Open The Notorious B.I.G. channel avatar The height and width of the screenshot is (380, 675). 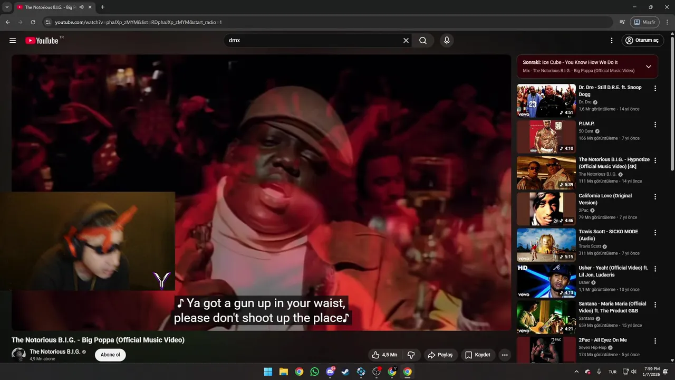18,355
